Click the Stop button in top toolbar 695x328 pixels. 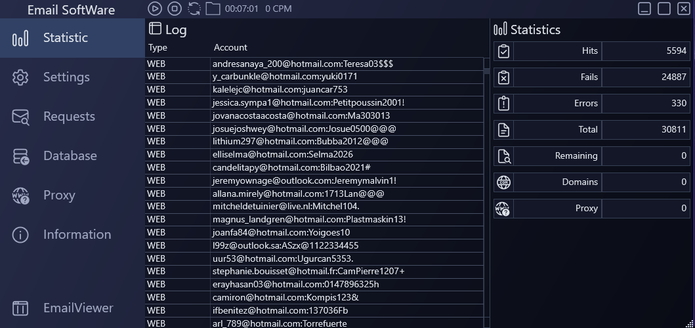174,9
